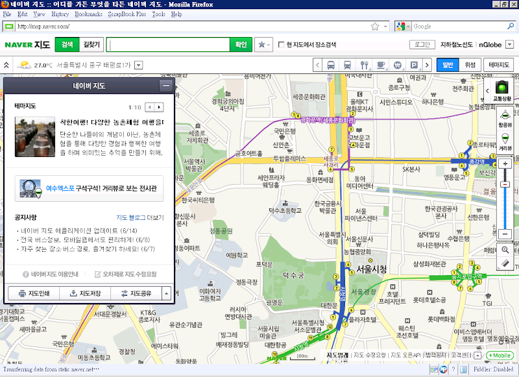Collapse the header with double chevron
This screenshot has width=519, height=377.
[6, 65]
